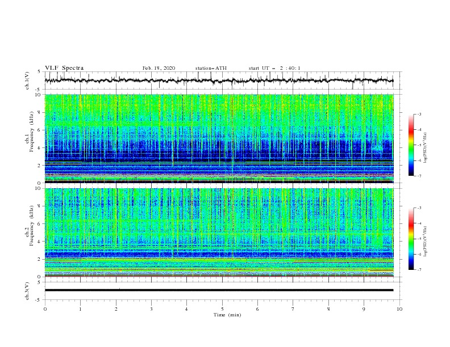The image size is (450, 347).
Task: Click the "6" kHz tick on ch.2 axis
Action: pyautogui.click(x=40, y=223)
